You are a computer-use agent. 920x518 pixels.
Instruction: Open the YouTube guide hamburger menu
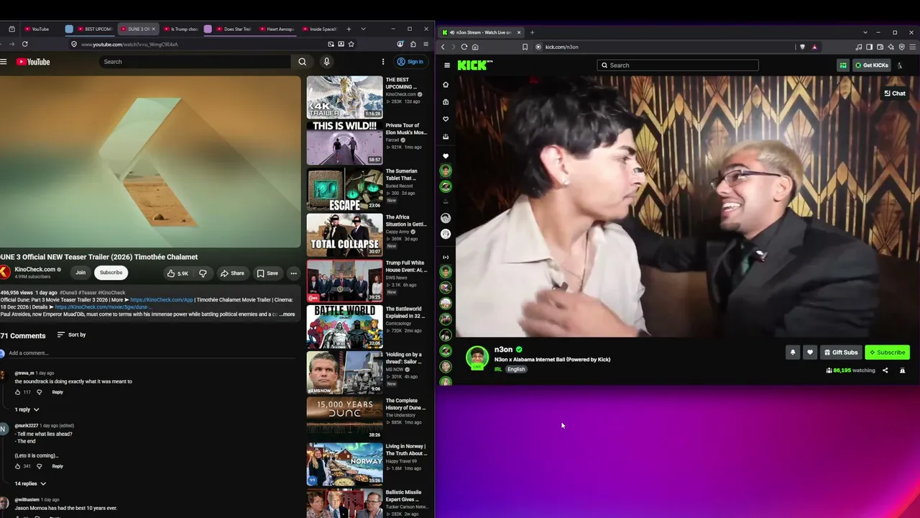[4, 62]
